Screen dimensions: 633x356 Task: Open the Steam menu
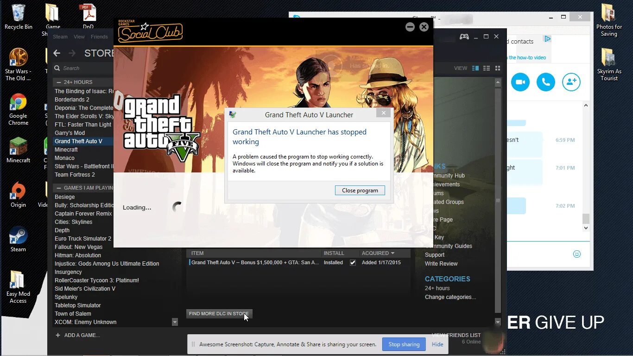pyautogui.click(x=60, y=37)
